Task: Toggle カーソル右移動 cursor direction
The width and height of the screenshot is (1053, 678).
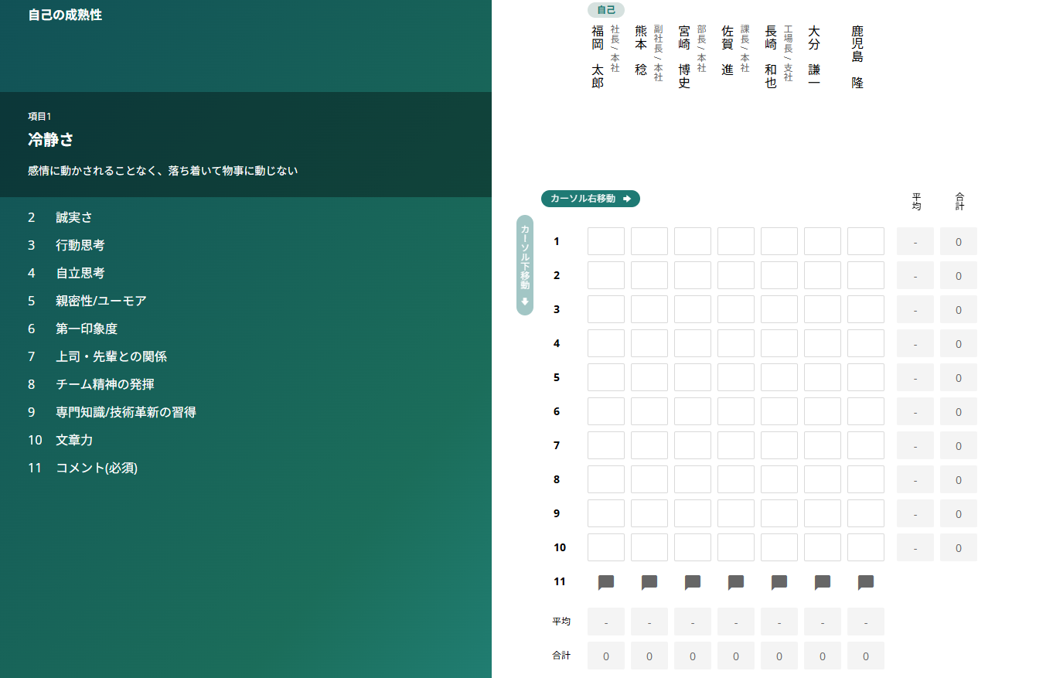Action: coord(591,199)
